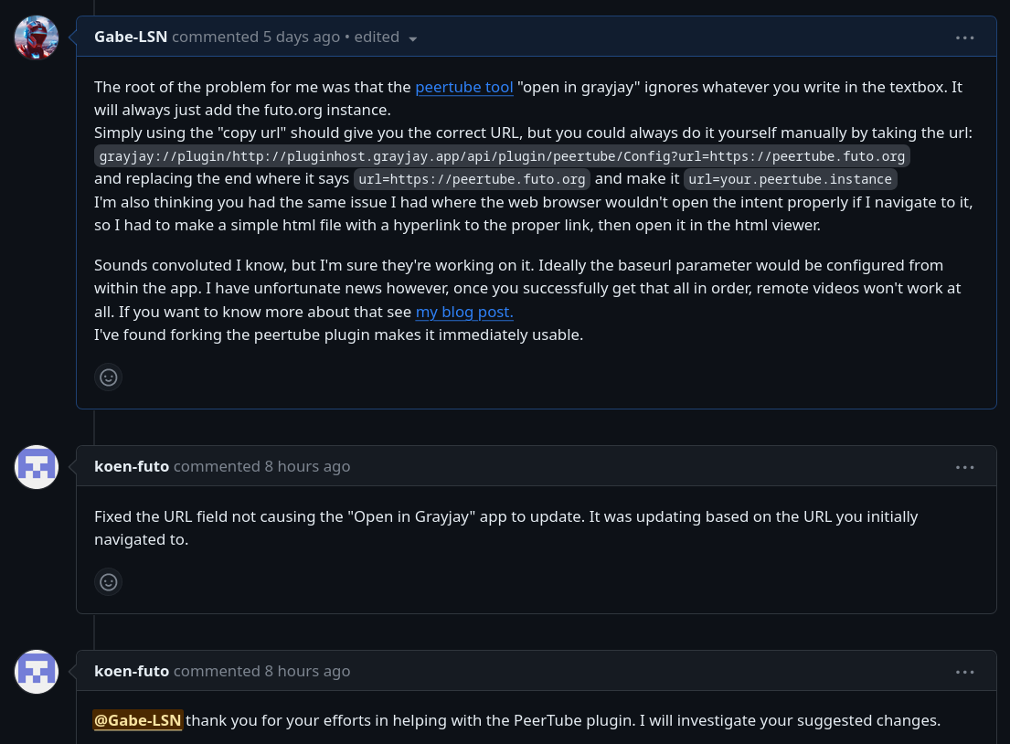React with an emoji to the URL-field fix comment
The width and height of the screenshot is (1010, 744).
109,581
